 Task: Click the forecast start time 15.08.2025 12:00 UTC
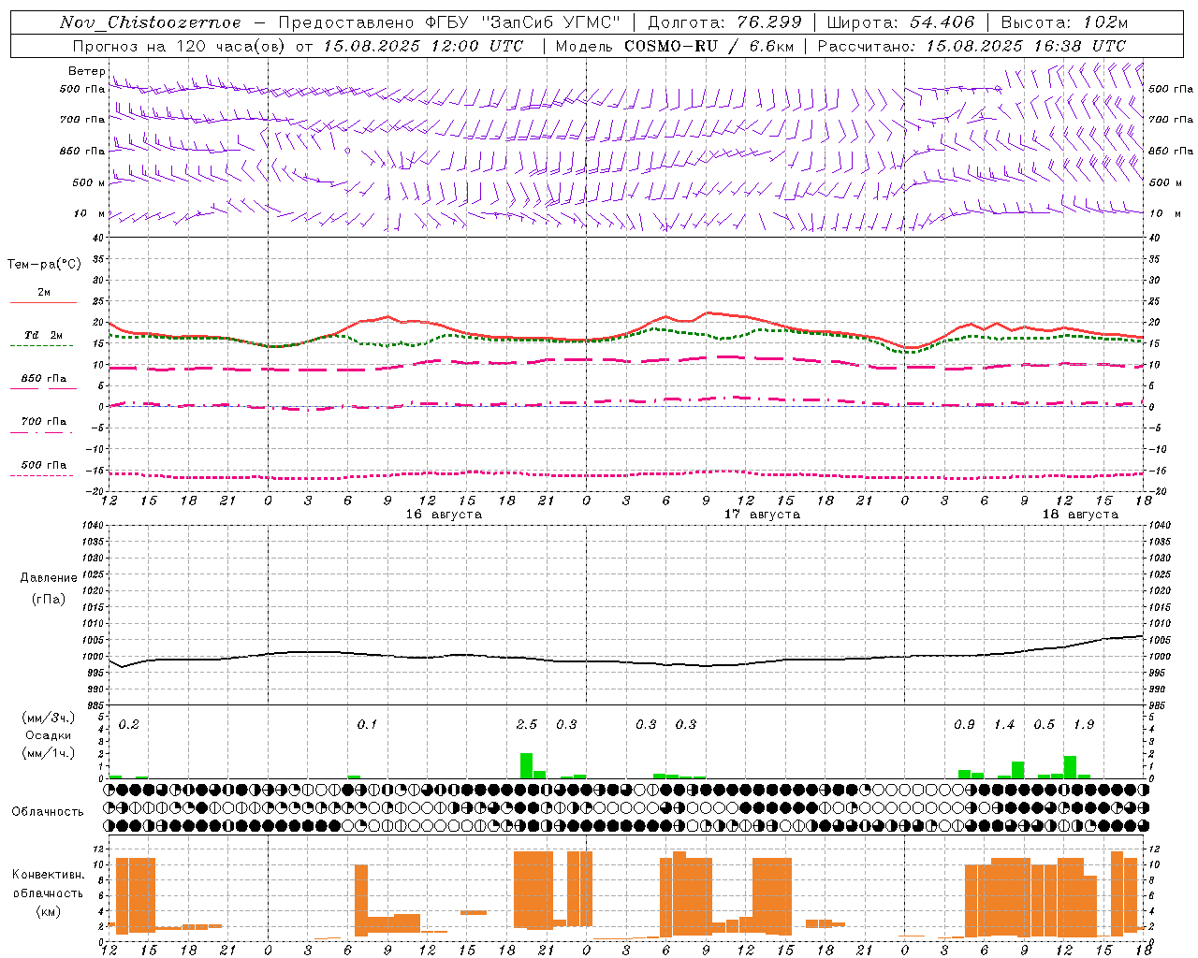tap(423, 46)
